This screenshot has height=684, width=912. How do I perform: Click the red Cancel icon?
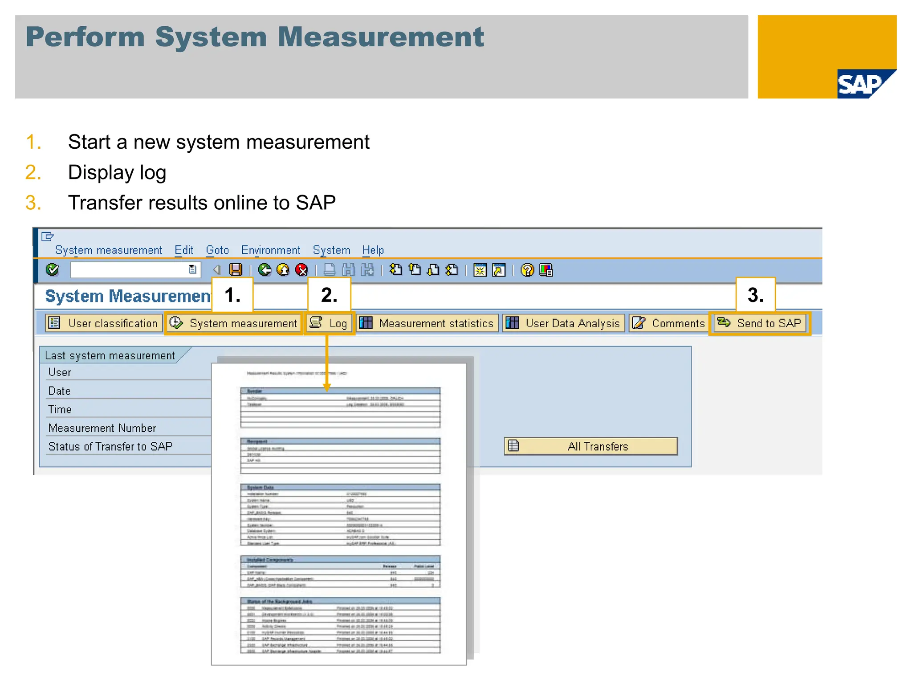[x=302, y=270]
